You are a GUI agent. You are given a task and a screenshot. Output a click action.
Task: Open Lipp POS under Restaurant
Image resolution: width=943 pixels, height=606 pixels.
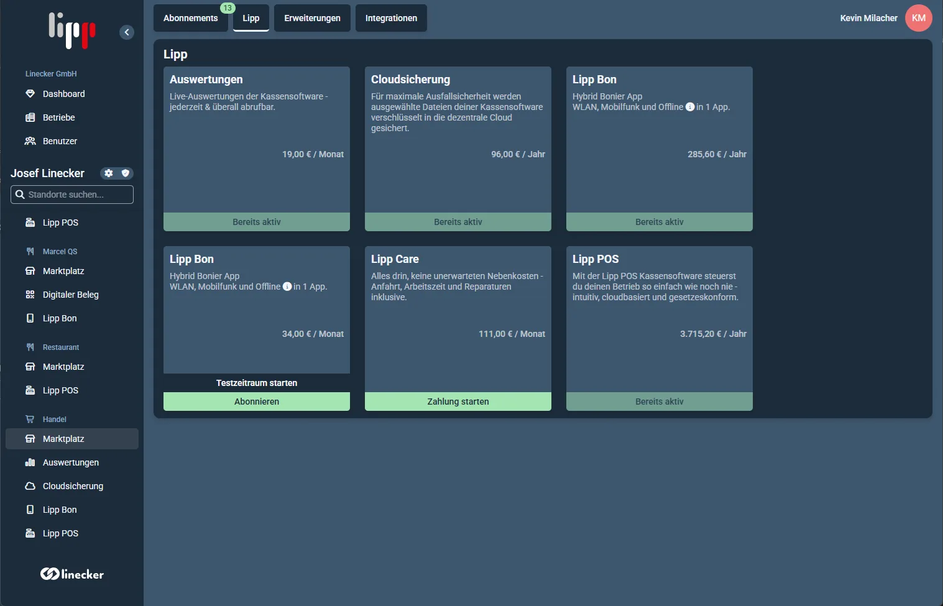[72, 390]
